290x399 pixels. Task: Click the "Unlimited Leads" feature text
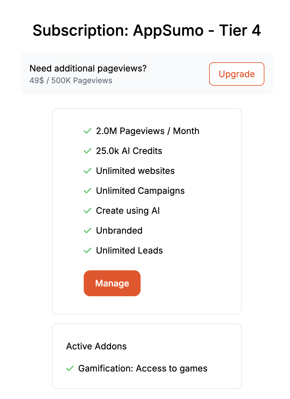[130, 251]
